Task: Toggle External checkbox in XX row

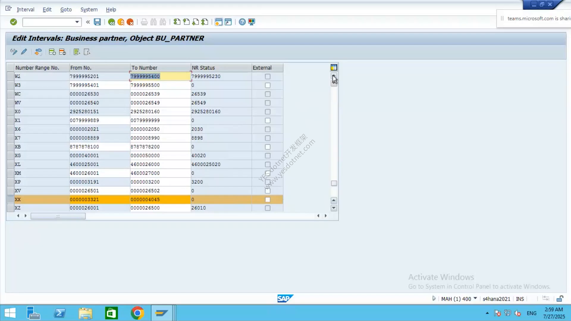Action: [268, 199]
